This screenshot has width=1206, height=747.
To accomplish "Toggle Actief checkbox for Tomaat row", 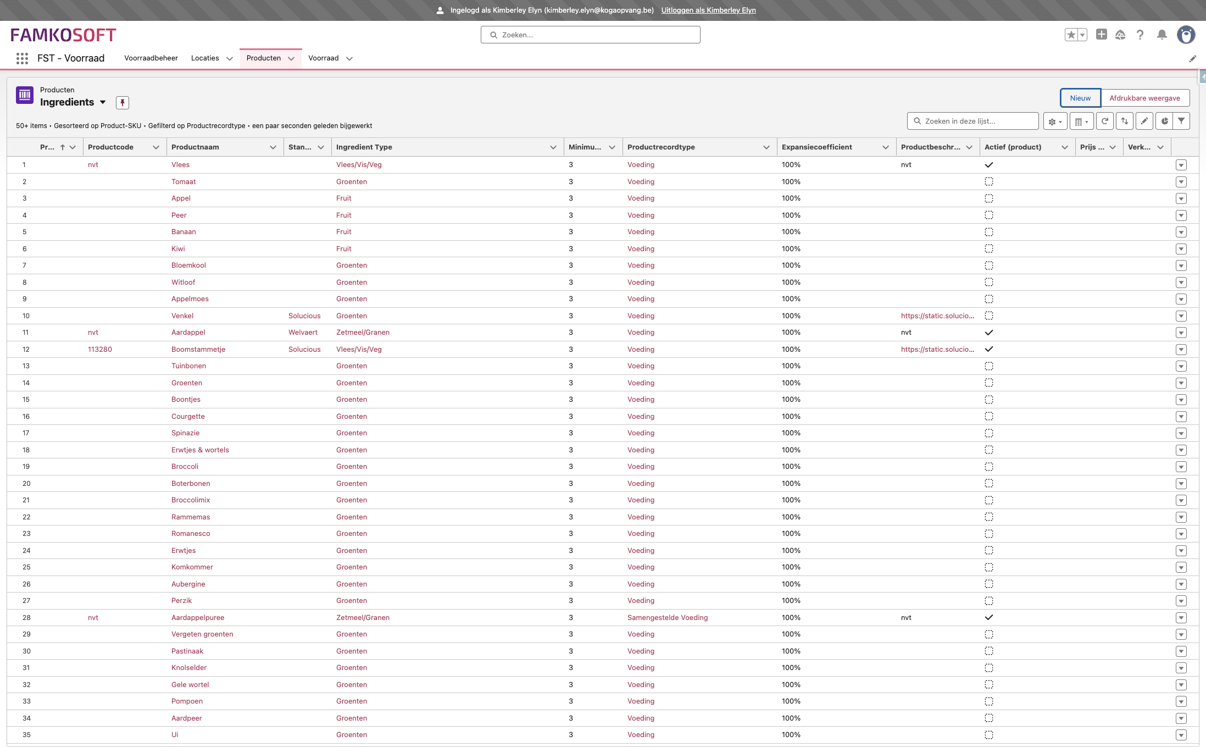I will [x=988, y=181].
